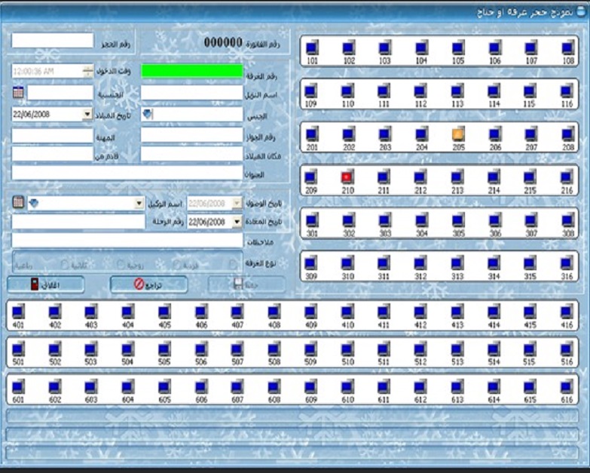590x473 pixels.
Task: Open the departure date dropdown
Action: (237, 223)
